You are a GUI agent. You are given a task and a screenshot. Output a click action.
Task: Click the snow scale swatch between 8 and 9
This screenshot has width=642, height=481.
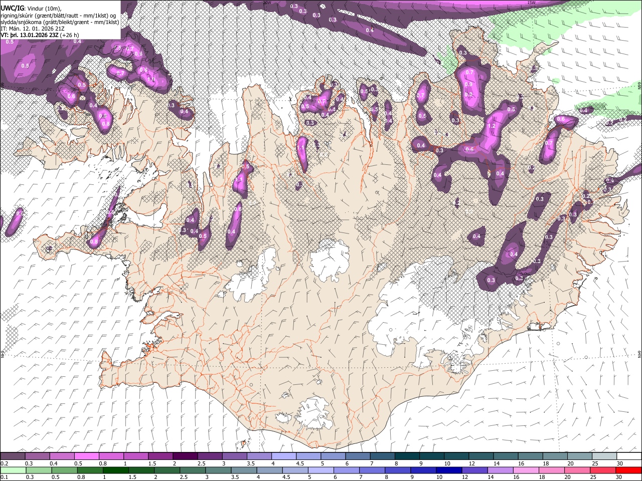point(407,456)
